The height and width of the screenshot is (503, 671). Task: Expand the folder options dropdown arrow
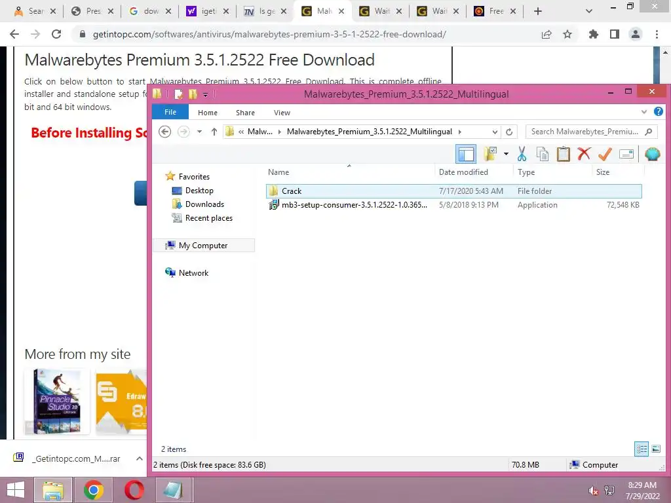pyautogui.click(x=506, y=154)
